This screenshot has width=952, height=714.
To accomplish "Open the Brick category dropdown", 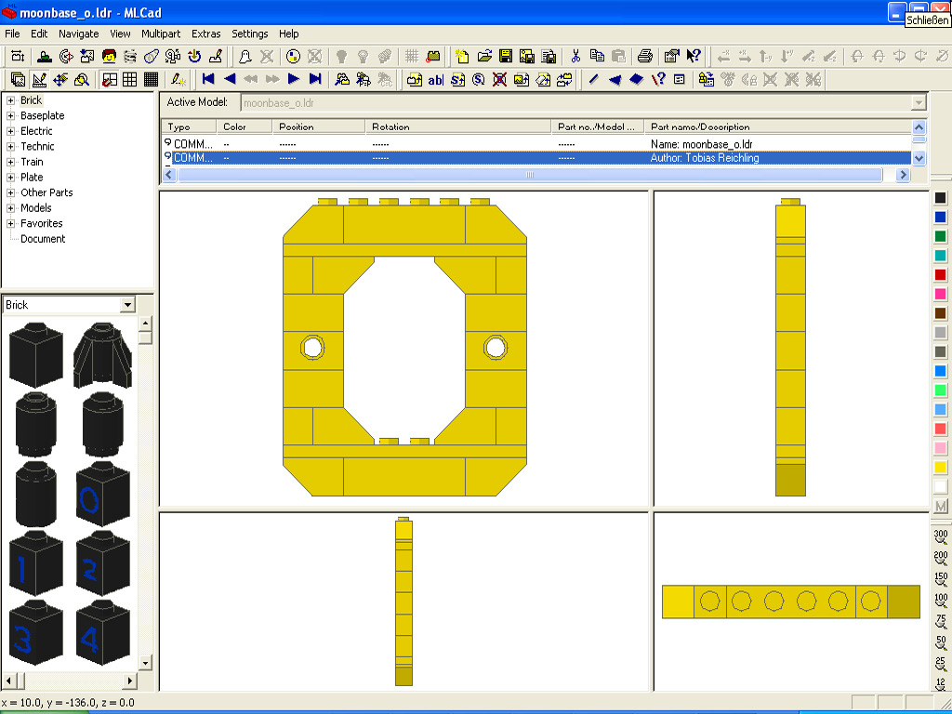I will (127, 305).
